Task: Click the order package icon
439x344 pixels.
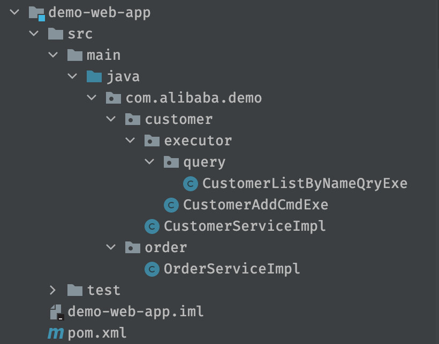Action: coord(132,247)
